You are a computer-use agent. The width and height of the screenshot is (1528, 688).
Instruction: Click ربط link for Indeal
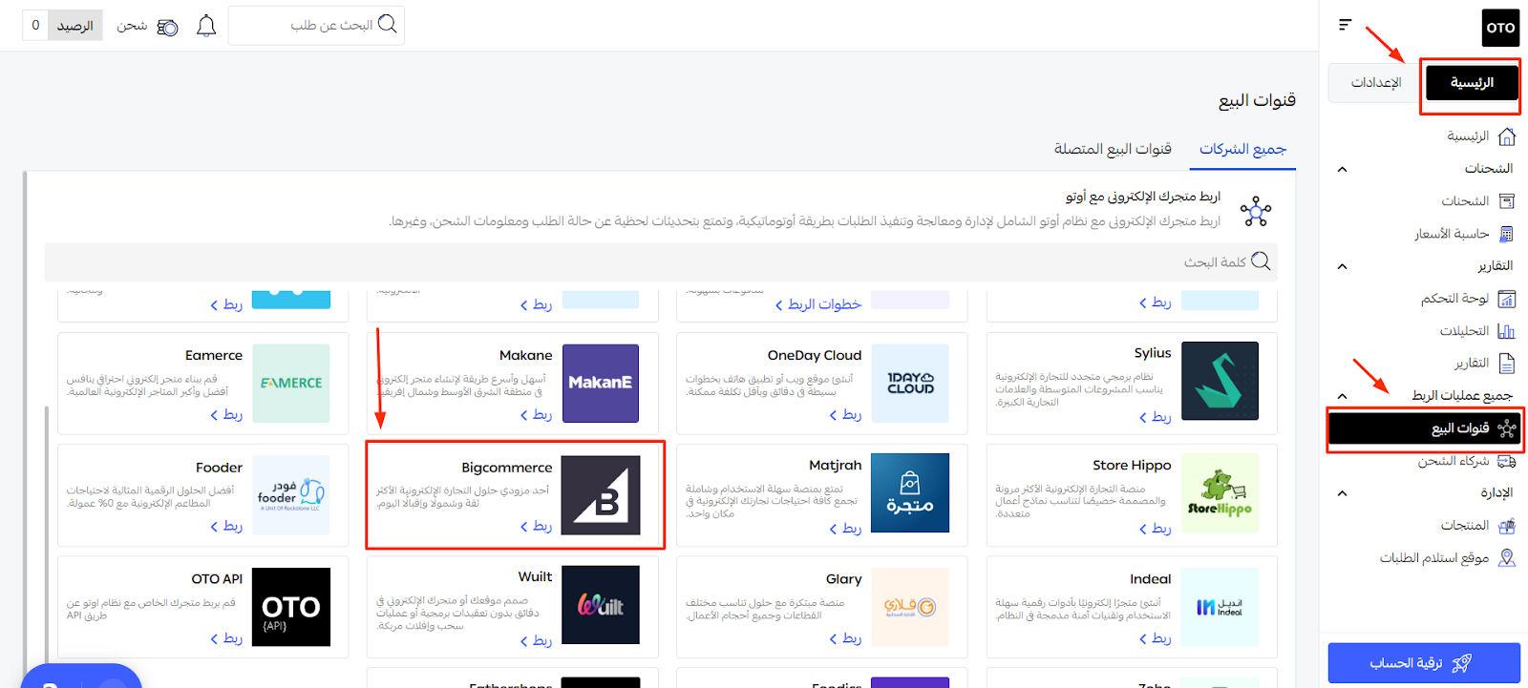coord(1156,637)
